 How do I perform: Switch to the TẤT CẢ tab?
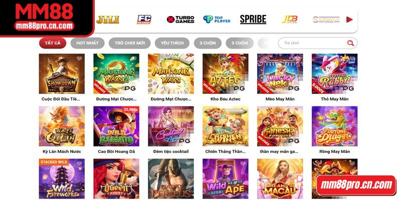tap(53, 43)
